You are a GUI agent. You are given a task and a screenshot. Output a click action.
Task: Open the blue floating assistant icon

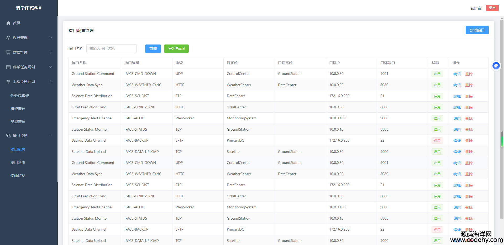tap(496, 66)
